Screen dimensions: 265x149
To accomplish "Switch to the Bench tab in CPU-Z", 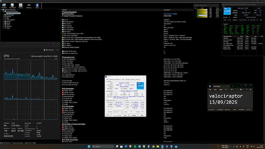I will pyautogui.click(x=133, y=79).
